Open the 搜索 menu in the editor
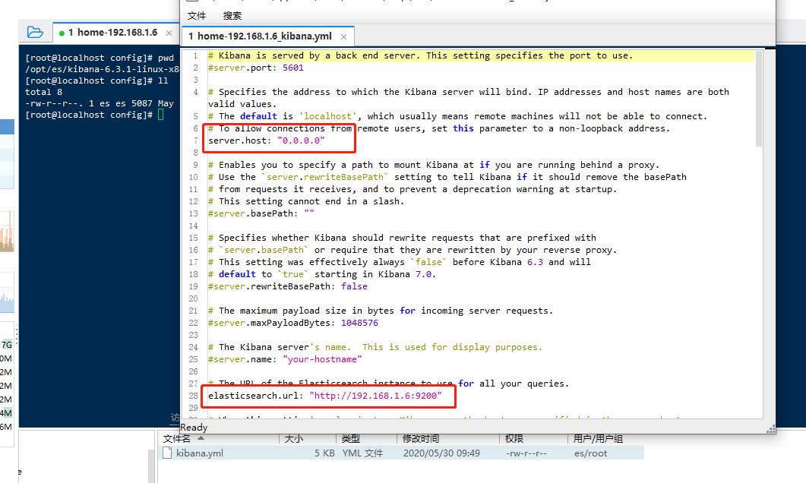Viewport: 806px width, 483px height. pyautogui.click(x=232, y=16)
